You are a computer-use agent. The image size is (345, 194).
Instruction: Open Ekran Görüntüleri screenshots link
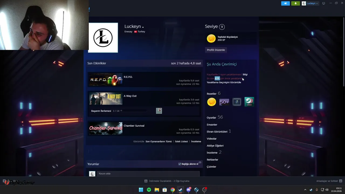pyautogui.click(x=217, y=131)
